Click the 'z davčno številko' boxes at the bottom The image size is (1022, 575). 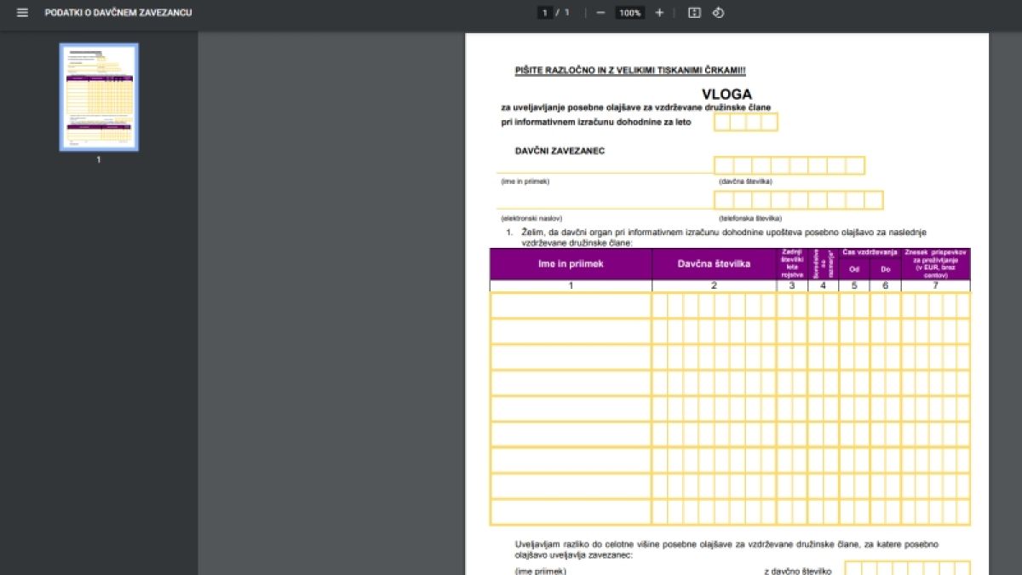908,568
